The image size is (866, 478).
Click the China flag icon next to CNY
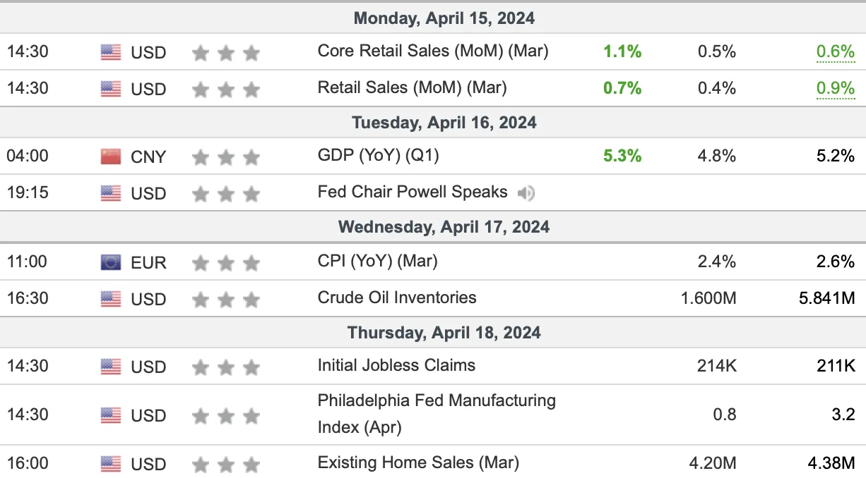point(111,157)
